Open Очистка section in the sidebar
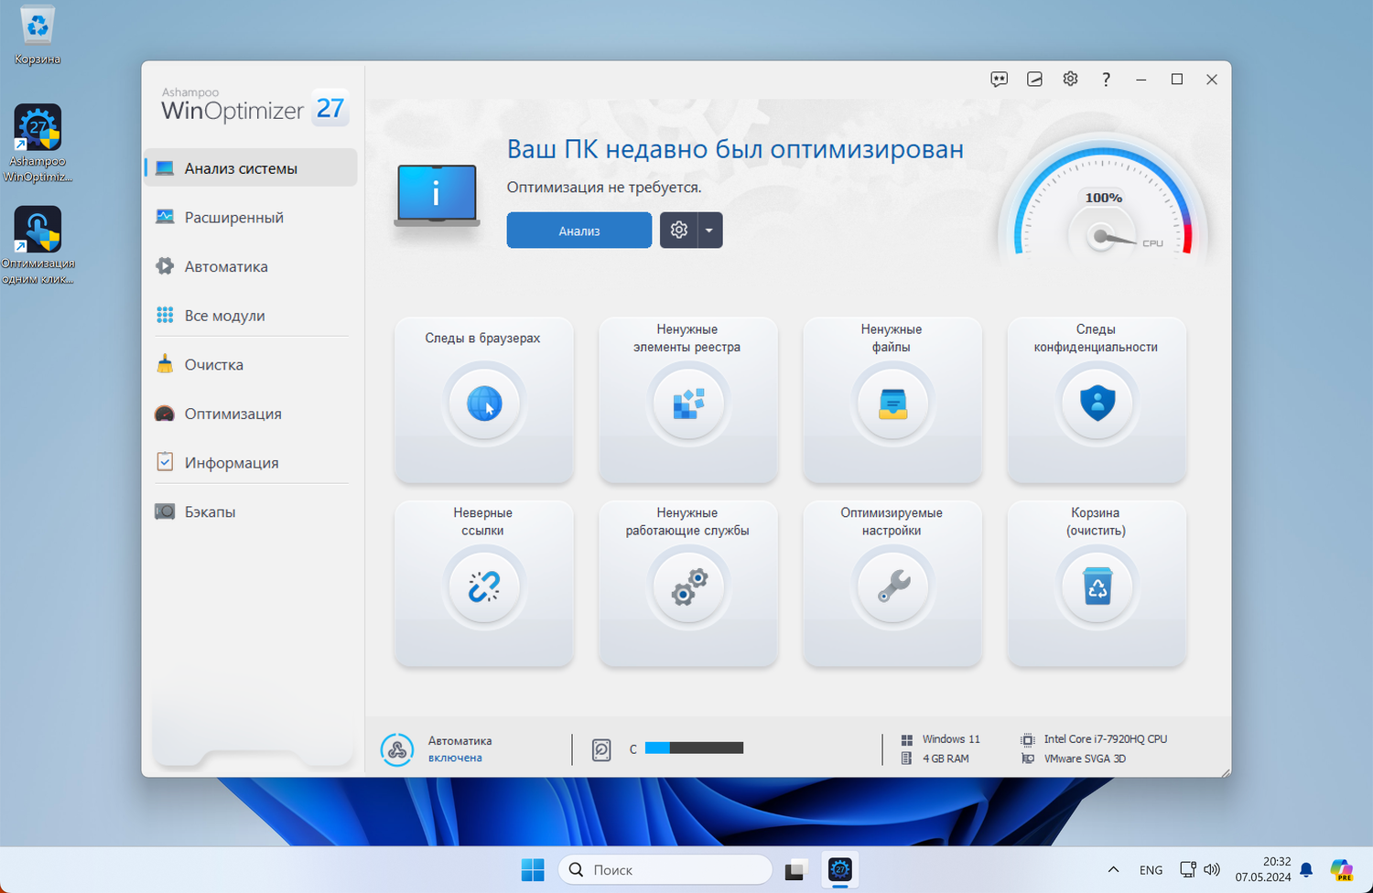The height and width of the screenshot is (893, 1373). click(x=251, y=364)
